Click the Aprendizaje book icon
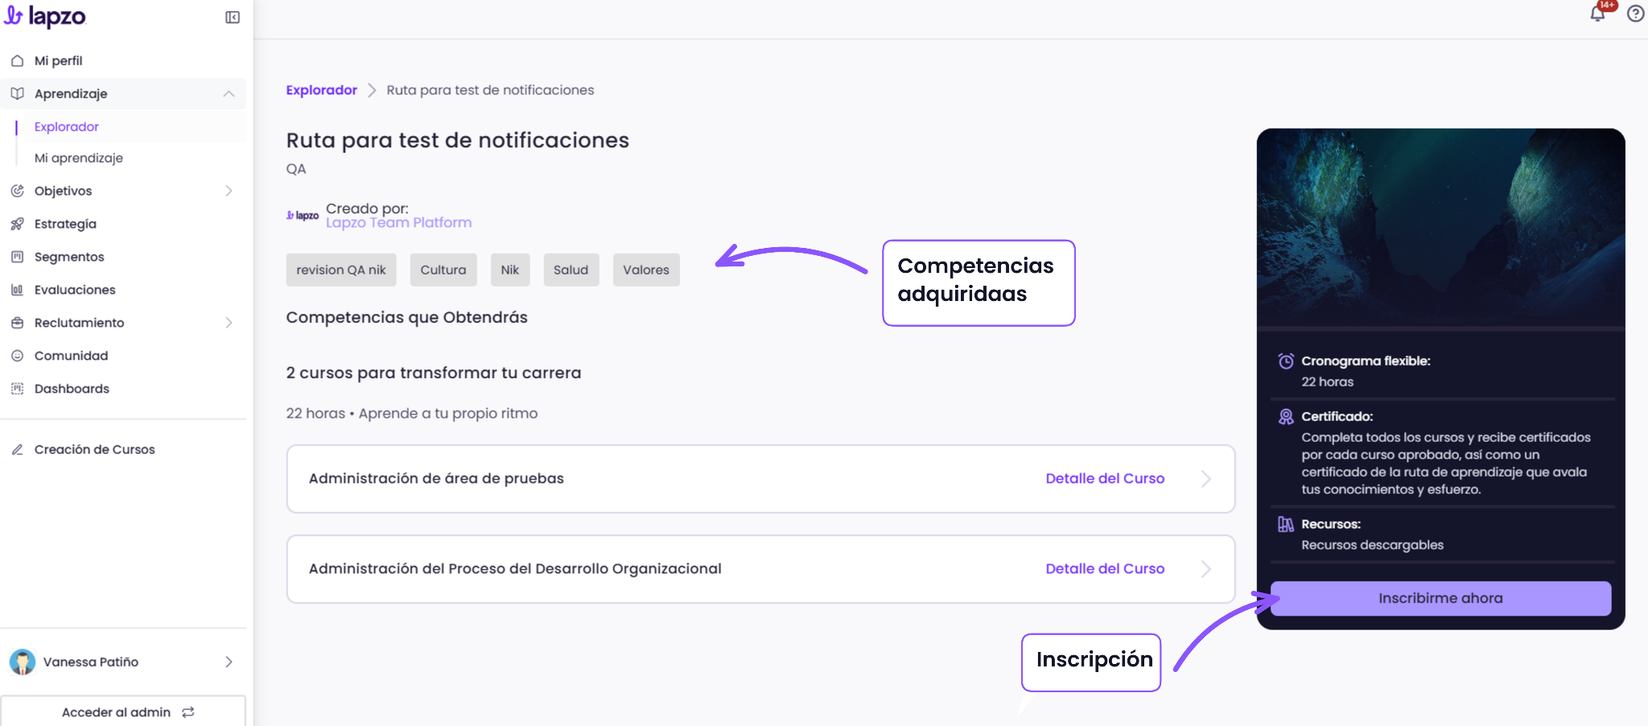 17,93
